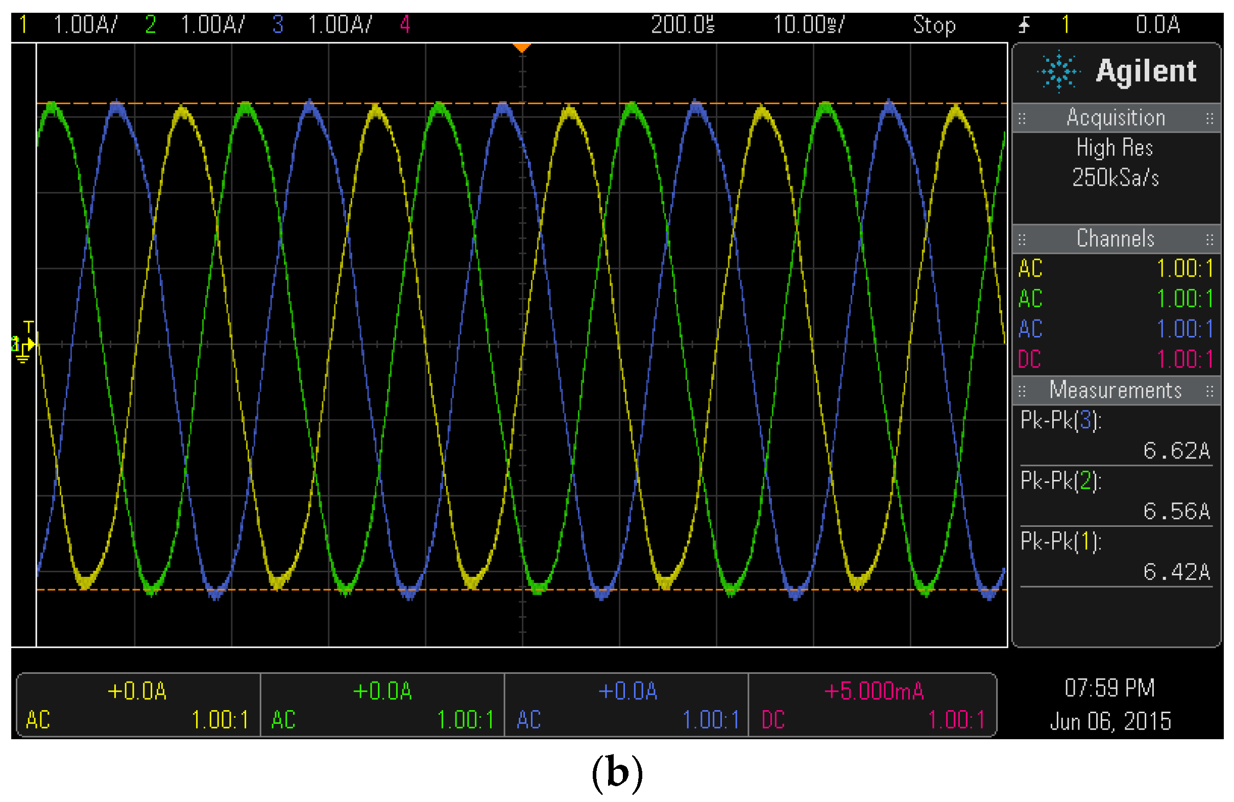Toggle the blue channel 3 indicator
The height and width of the screenshot is (802, 1234).
point(278,25)
